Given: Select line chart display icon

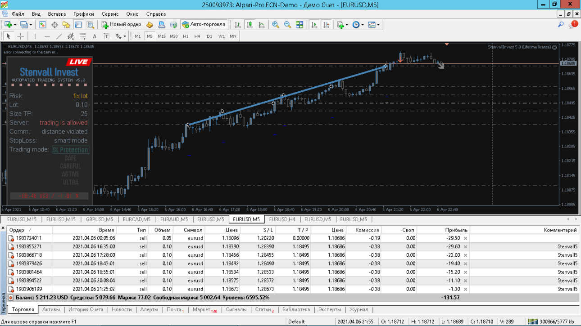Looking at the screenshot, I should pos(262,25).
